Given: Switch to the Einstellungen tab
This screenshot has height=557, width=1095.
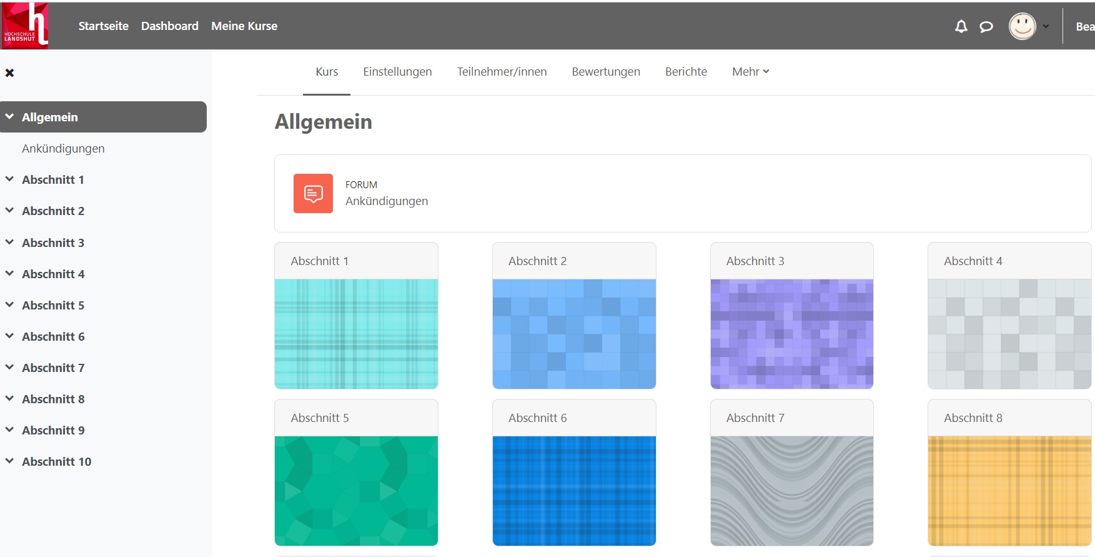Looking at the screenshot, I should point(397,72).
